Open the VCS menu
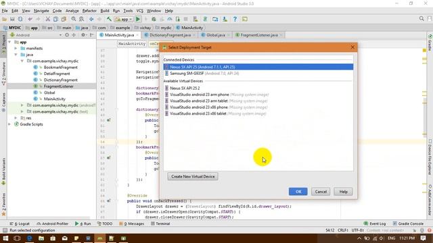 pyautogui.click(x=140, y=11)
